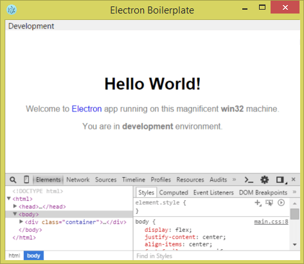Select the Event Listeners tab

[213, 193]
